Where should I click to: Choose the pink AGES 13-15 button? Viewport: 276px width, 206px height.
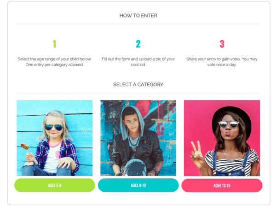click(222, 185)
